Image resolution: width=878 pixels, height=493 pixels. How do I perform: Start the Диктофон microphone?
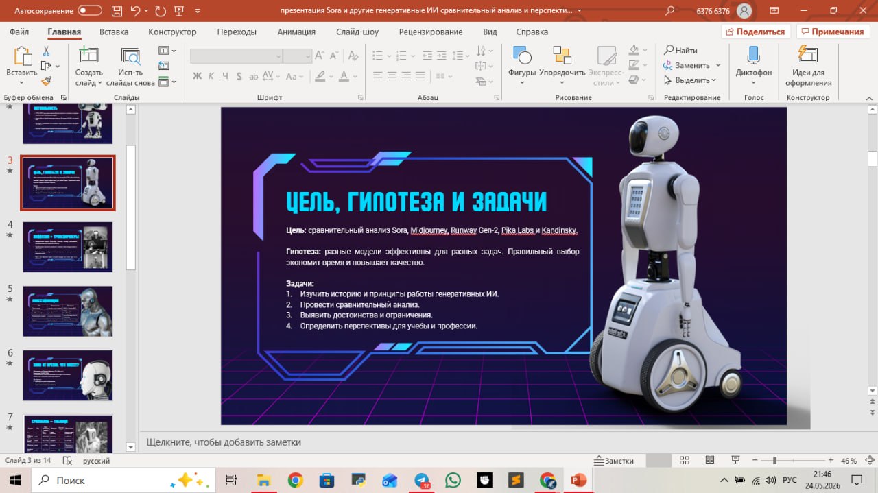point(754,65)
